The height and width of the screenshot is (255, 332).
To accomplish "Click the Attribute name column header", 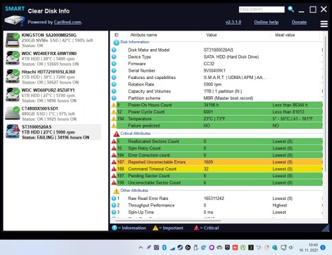I will (143, 35).
